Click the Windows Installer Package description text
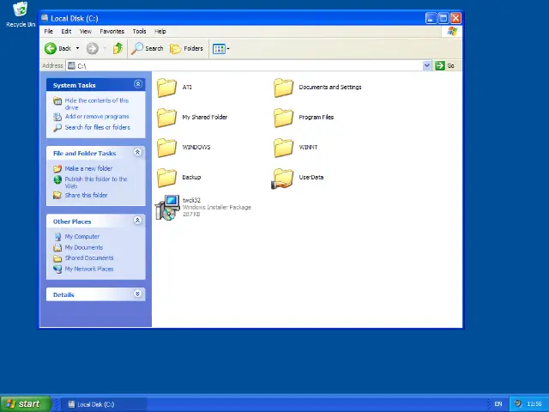549x412 pixels. pos(217,208)
